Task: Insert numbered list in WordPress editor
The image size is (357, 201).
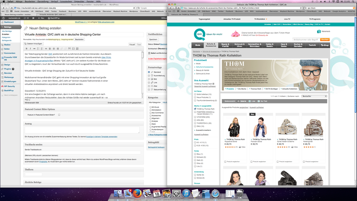Action: [x=42, y=48]
